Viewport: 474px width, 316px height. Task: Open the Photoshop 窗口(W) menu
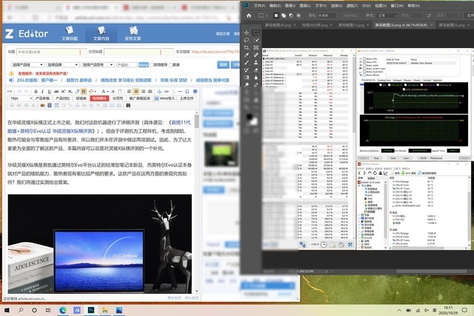click(397, 5)
